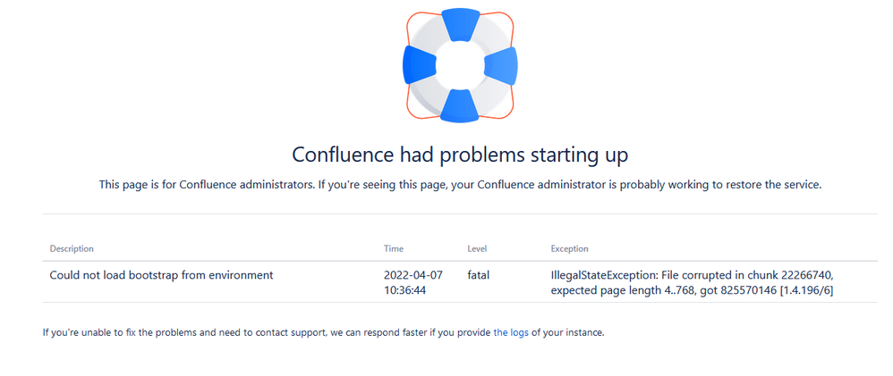Viewport: 893px width, 376px height.
Task: Click the "Level" column header
Action: 477,248
